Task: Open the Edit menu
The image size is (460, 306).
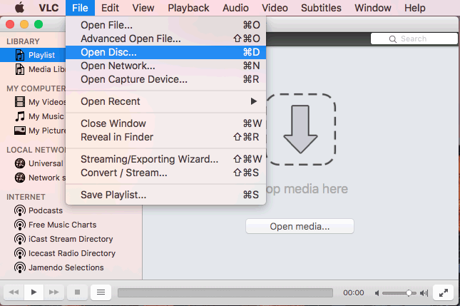Action: pos(110,8)
